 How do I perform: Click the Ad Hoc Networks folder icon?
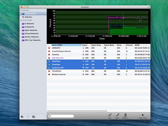coord(23,37)
